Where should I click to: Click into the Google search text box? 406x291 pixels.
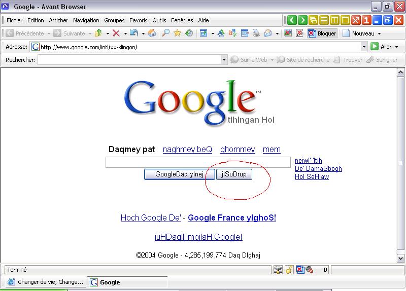[x=198, y=162]
